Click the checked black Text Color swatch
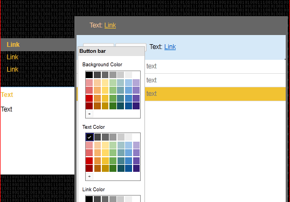The height and width of the screenshot is (202, 290). click(89, 137)
